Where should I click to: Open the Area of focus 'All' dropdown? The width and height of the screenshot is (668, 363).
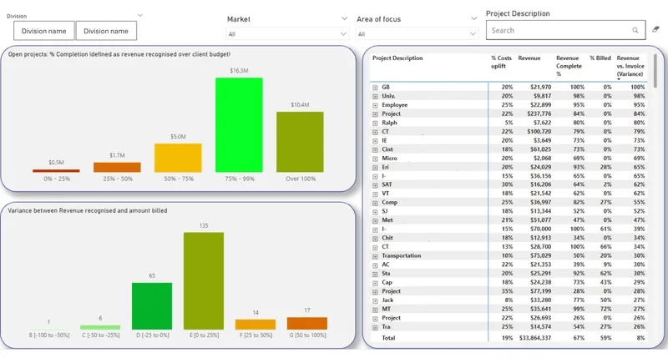tap(417, 33)
